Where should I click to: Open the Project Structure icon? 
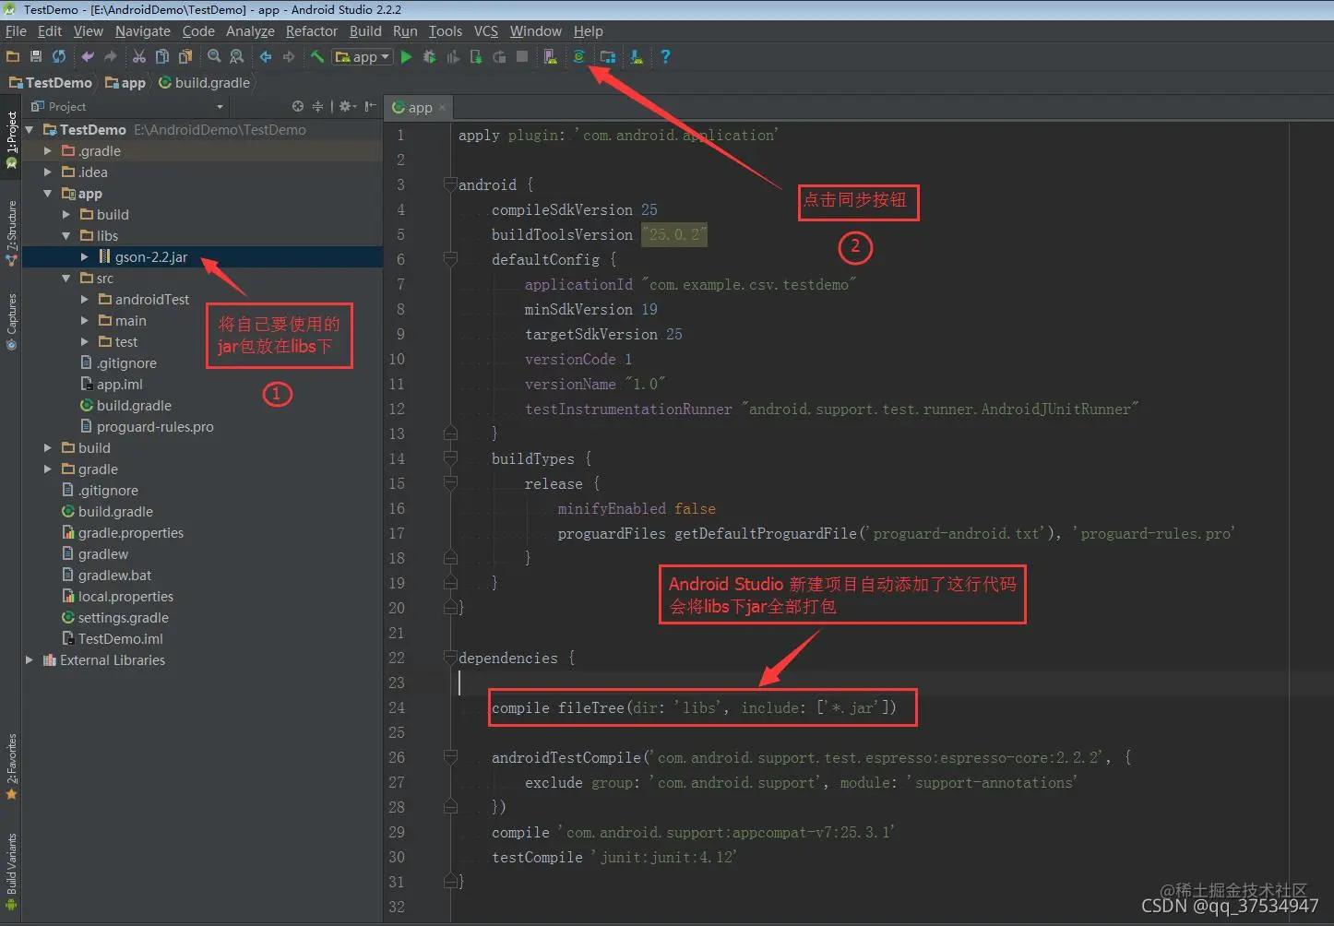tap(608, 57)
